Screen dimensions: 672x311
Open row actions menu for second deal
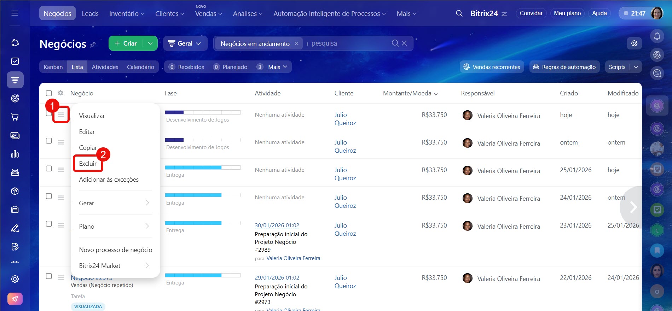click(61, 142)
